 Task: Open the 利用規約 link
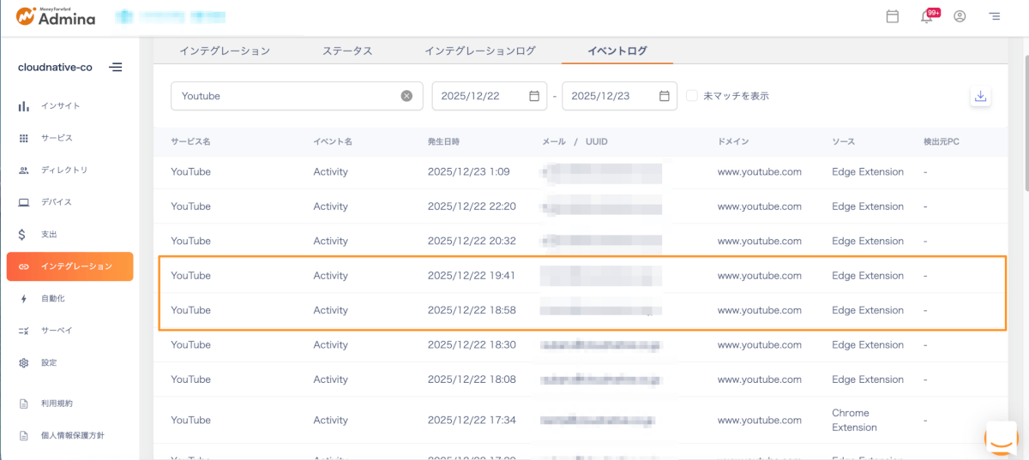click(57, 403)
